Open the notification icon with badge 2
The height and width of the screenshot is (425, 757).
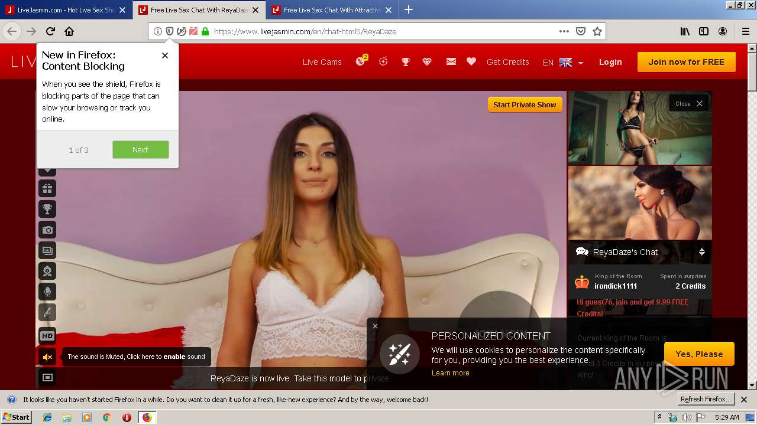pyautogui.click(x=361, y=61)
